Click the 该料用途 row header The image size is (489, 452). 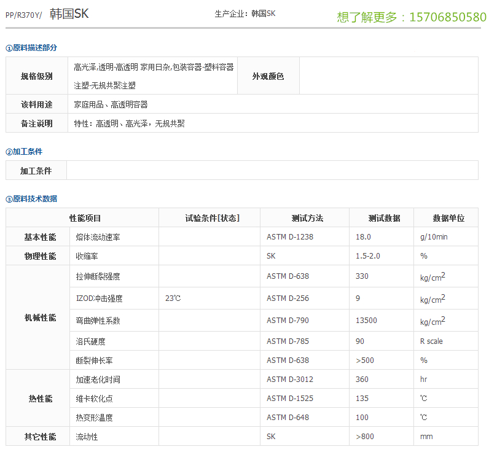pyautogui.click(x=37, y=104)
